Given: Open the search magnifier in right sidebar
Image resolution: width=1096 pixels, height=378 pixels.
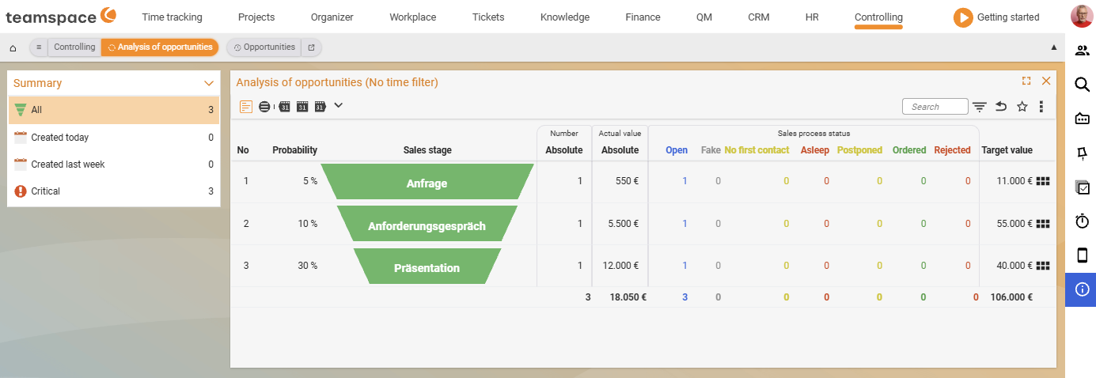Looking at the screenshot, I should coord(1082,85).
